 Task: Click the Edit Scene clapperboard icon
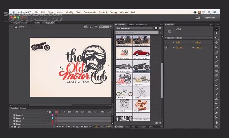pyautogui.click(x=86, y=27)
